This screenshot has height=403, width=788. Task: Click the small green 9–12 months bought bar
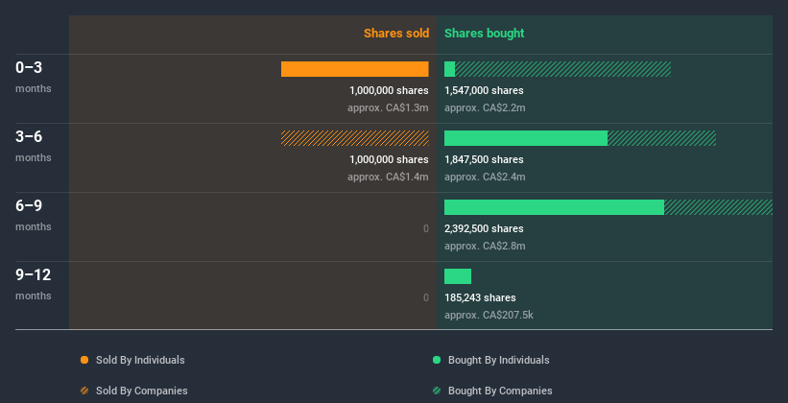point(458,276)
